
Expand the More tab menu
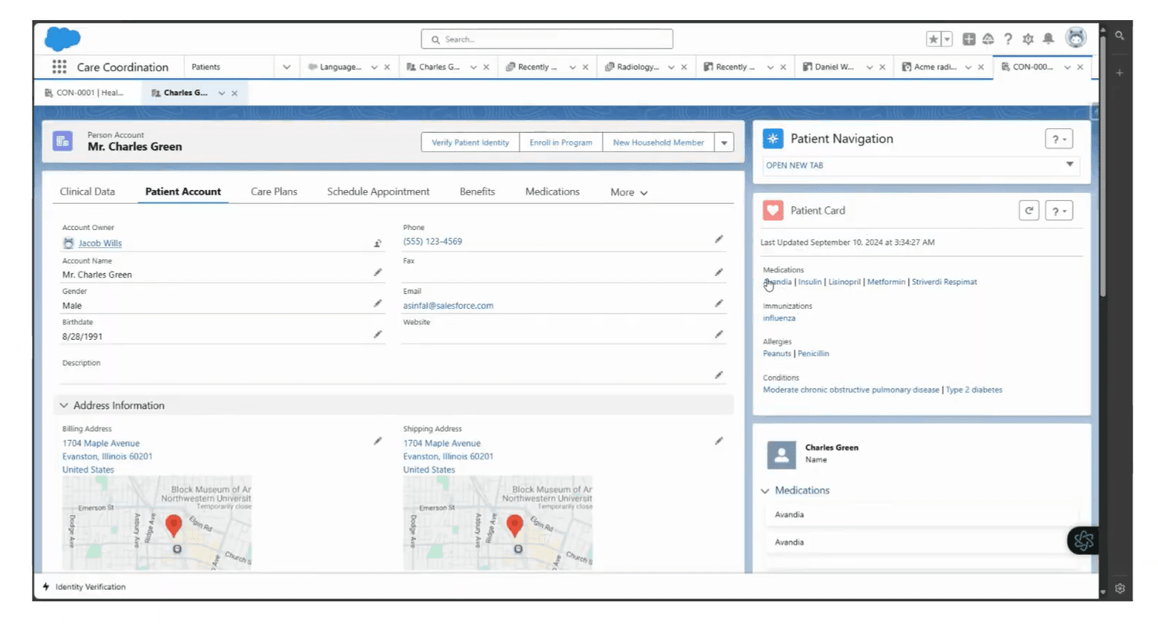[628, 191]
